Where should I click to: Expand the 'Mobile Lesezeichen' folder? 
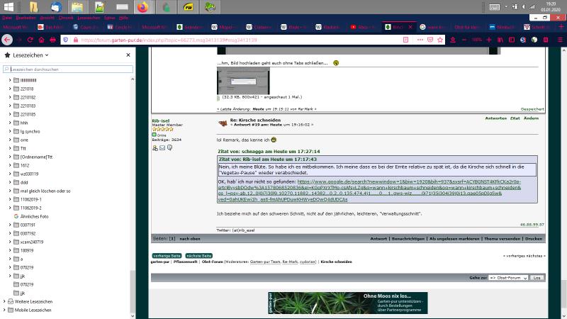click(x=5, y=310)
